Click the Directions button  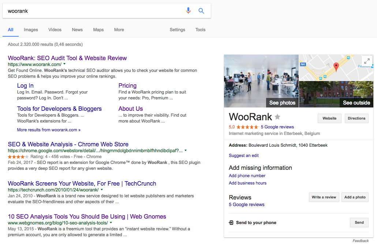[357, 118]
